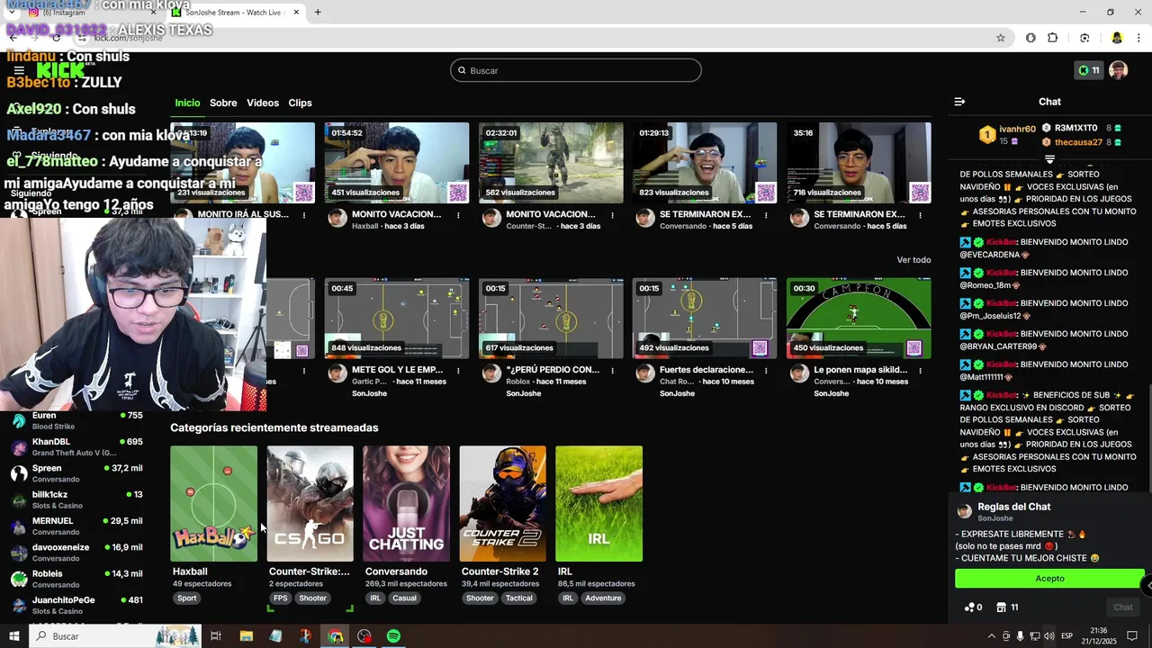Open the taskbar volume speaker icon
The height and width of the screenshot is (648, 1152).
pyautogui.click(x=1048, y=636)
